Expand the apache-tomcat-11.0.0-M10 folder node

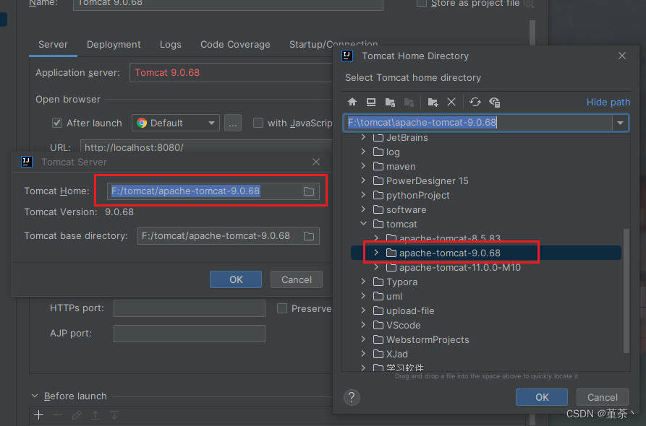375,267
